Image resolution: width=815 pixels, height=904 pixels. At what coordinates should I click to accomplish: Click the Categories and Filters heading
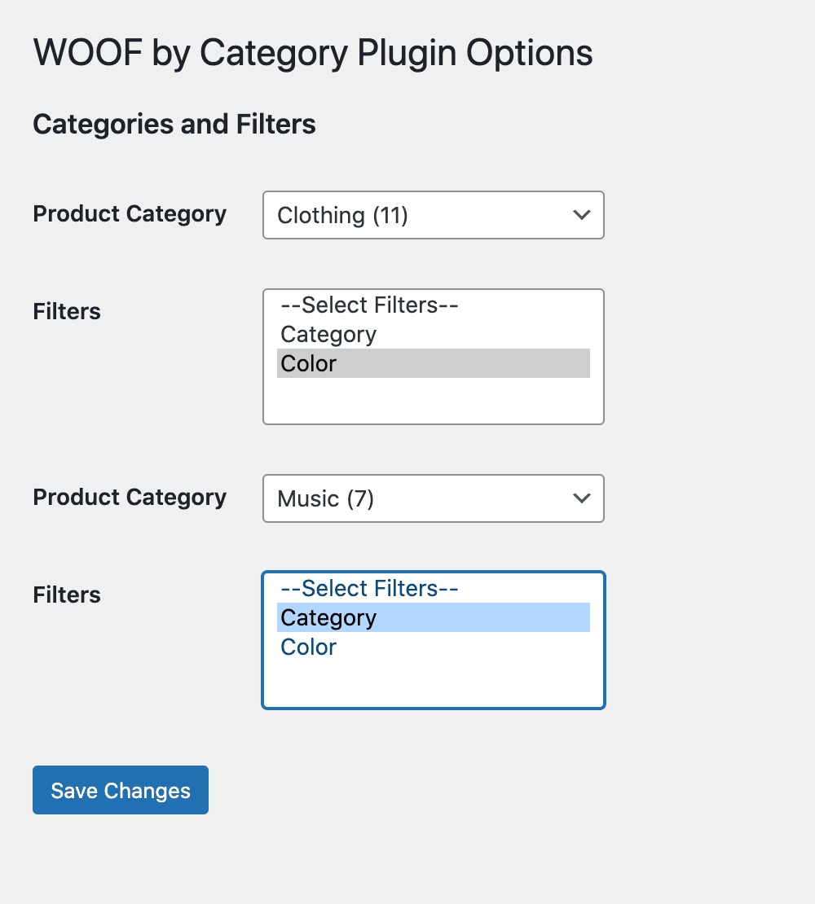(x=174, y=124)
